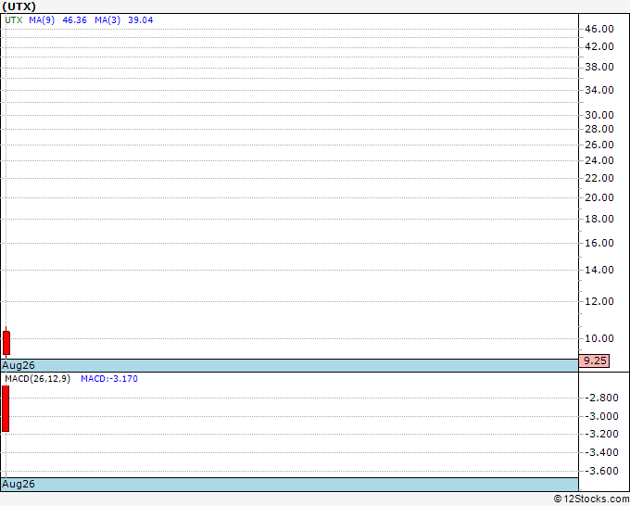Click the MA(9) value 46.36
Image resolution: width=630 pixels, height=506 pixels.
tap(75, 20)
